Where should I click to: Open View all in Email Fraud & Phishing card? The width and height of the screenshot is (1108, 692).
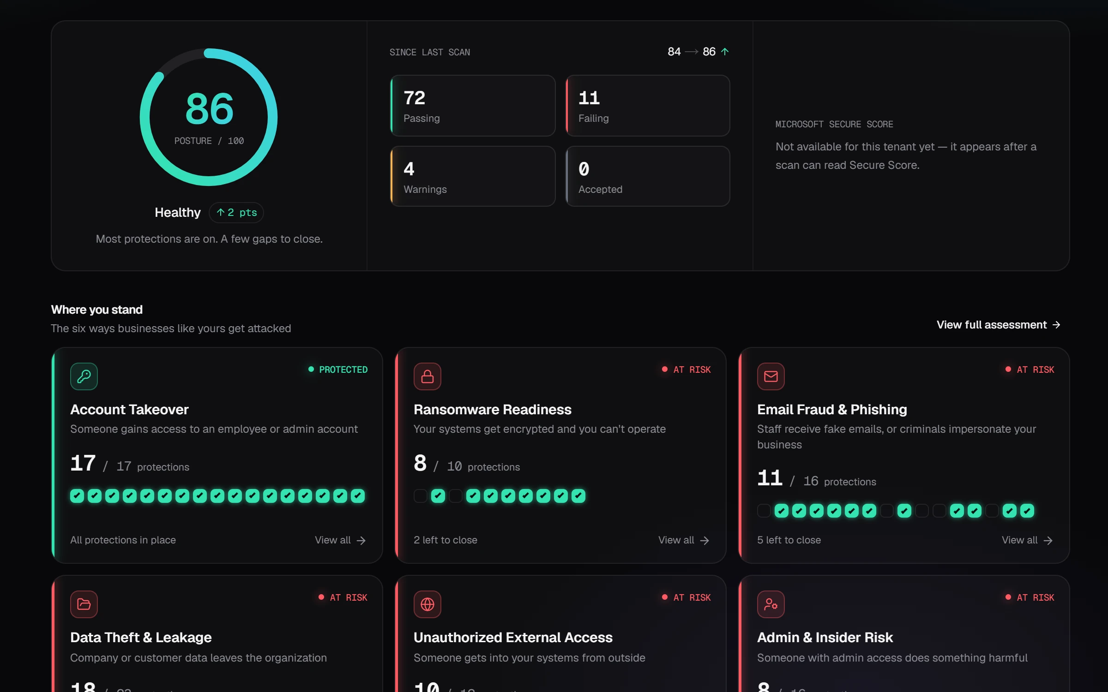(x=1027, y=540)
